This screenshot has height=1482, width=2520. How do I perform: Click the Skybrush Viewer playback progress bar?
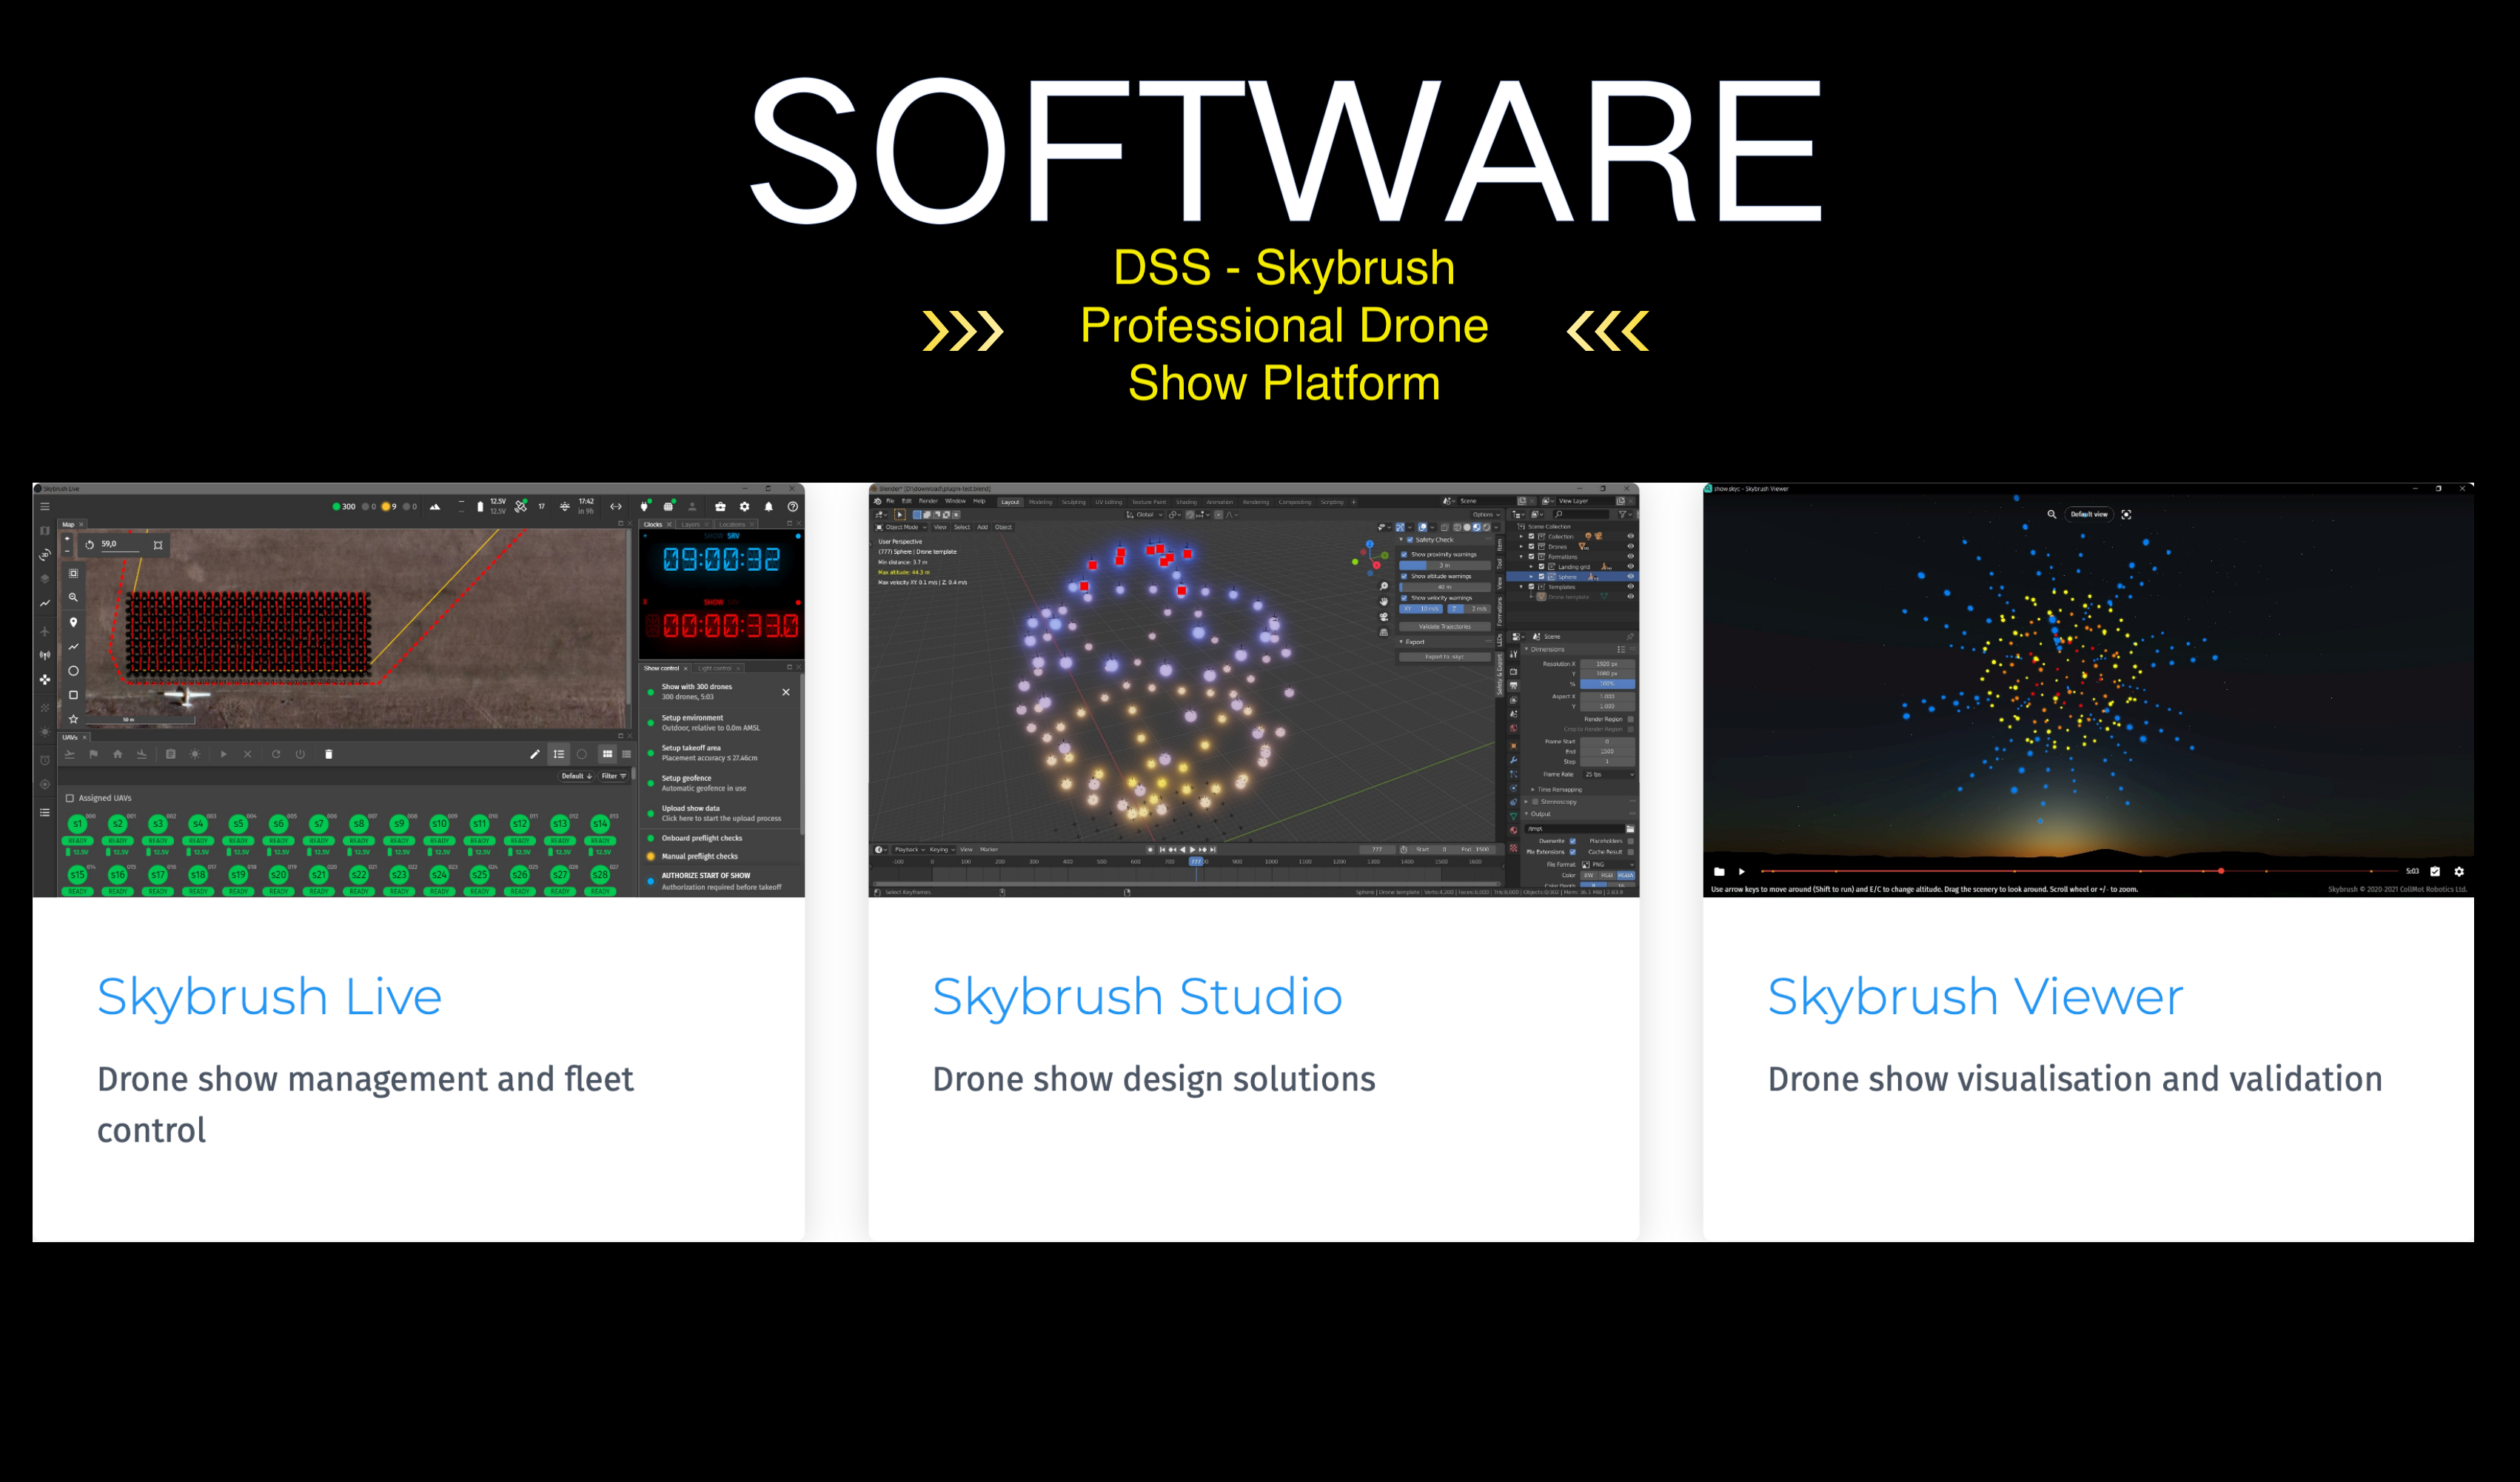click(2080, 871)
